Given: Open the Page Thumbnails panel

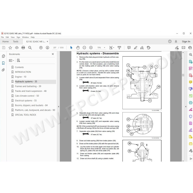Looking at the screenshot, I should [3, 56].
